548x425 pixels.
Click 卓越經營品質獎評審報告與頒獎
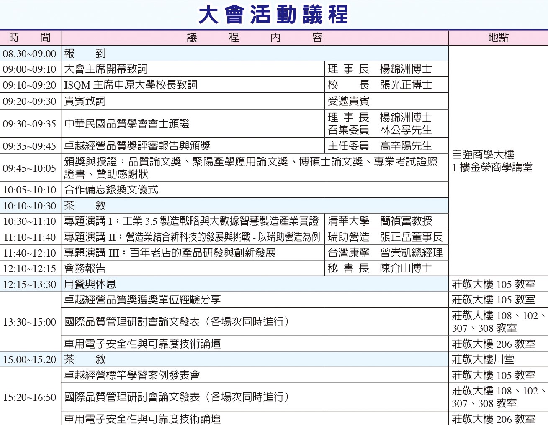[x=137, y=146]
